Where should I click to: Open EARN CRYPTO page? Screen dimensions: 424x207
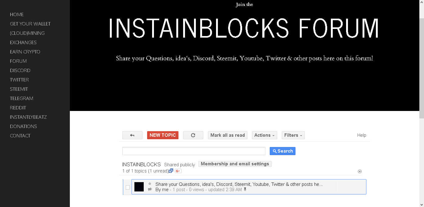point(25,52)
